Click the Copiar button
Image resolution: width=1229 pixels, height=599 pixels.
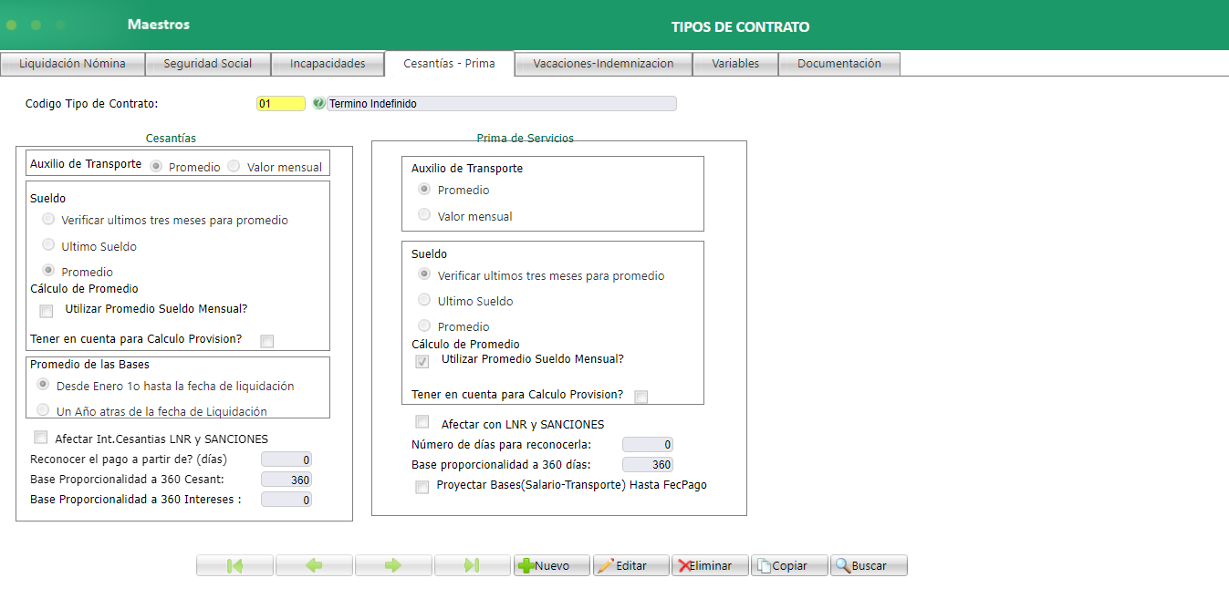790,565
